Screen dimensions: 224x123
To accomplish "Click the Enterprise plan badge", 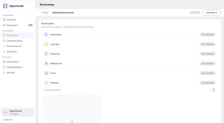I will [14, 114].
